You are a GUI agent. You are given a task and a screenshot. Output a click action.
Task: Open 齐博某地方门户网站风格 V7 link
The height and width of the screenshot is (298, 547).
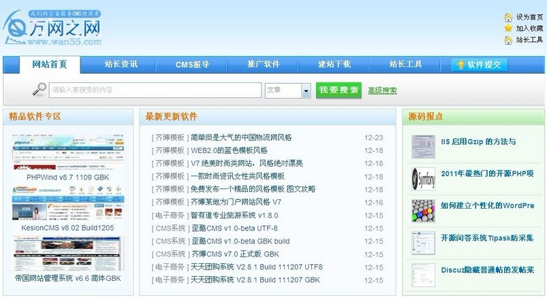tap(236, 202)
